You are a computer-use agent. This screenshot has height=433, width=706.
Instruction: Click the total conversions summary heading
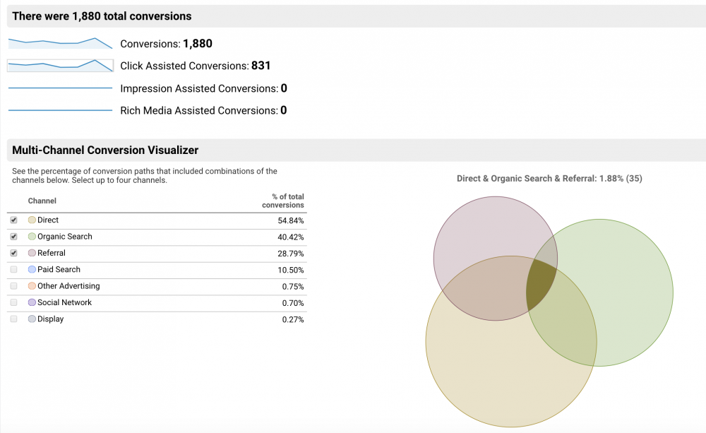[x=102, y=16]
